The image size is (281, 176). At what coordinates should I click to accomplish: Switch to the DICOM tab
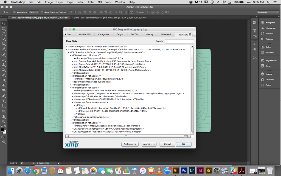[134, 34]
